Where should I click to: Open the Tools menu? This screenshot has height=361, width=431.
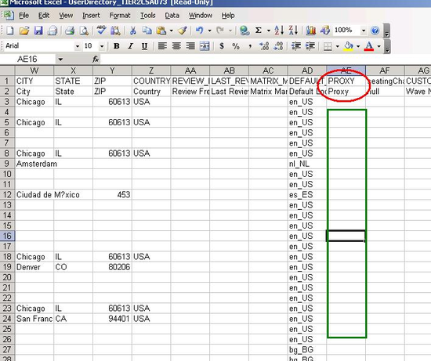click(x=147, y=16)
